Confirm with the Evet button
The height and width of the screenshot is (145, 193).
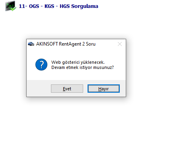67,89
